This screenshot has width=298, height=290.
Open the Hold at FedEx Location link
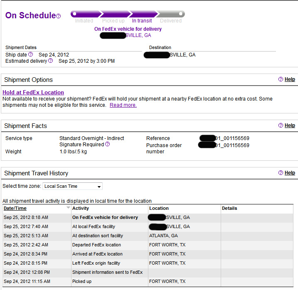pyautogui.click(x=33, y=92)
